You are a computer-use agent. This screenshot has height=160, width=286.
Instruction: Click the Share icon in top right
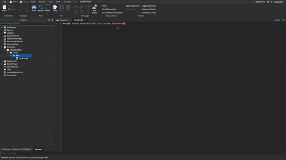click(271, 2)
